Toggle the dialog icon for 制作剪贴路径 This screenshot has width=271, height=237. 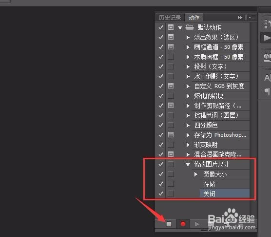pyautogui.click(x=171, y=106)
